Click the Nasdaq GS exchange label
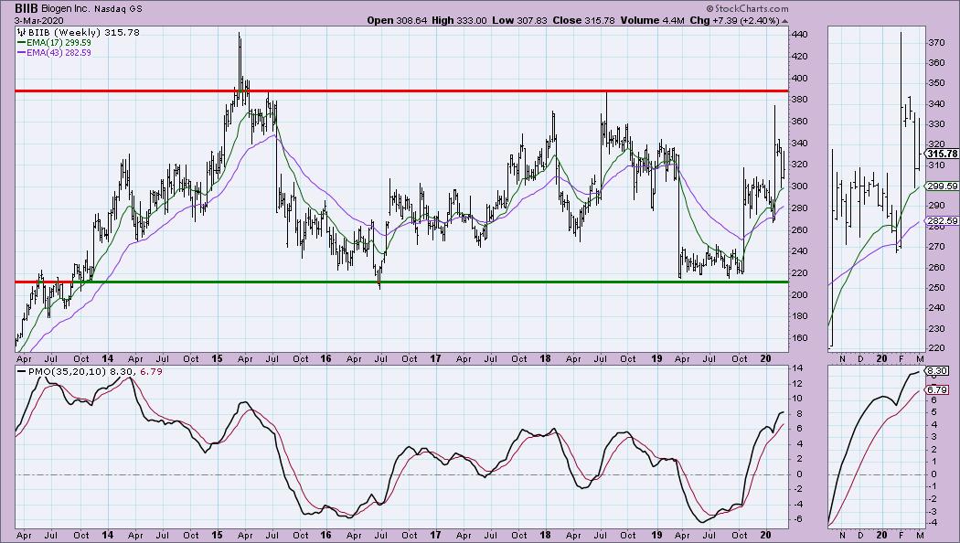This screenshot has height=543, width=960. (x=119, y=9)
